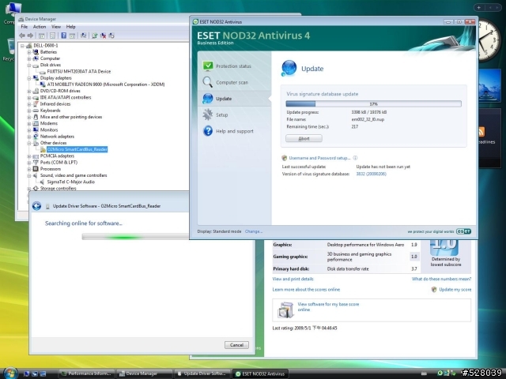The height and width of the screenshot is (379, 506).
Task: Switch to Performance Information taskbar button
Action: [x=86, y=373]
